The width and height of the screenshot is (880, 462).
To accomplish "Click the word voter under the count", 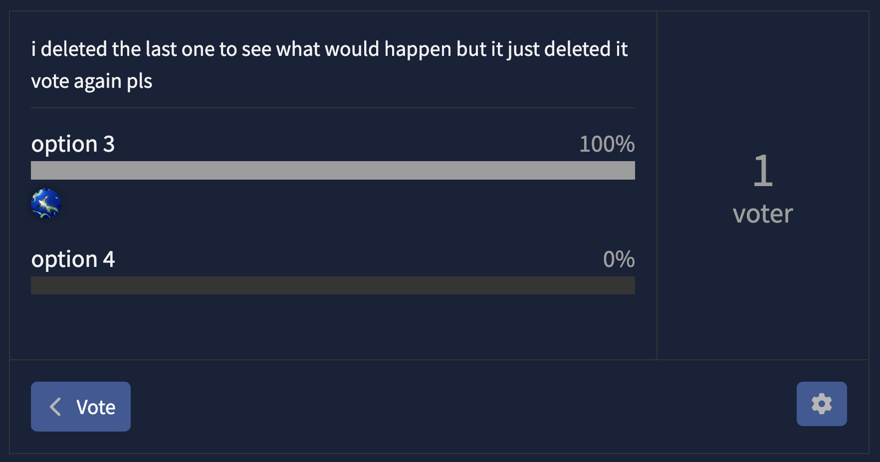I will [x=763, y=214].
